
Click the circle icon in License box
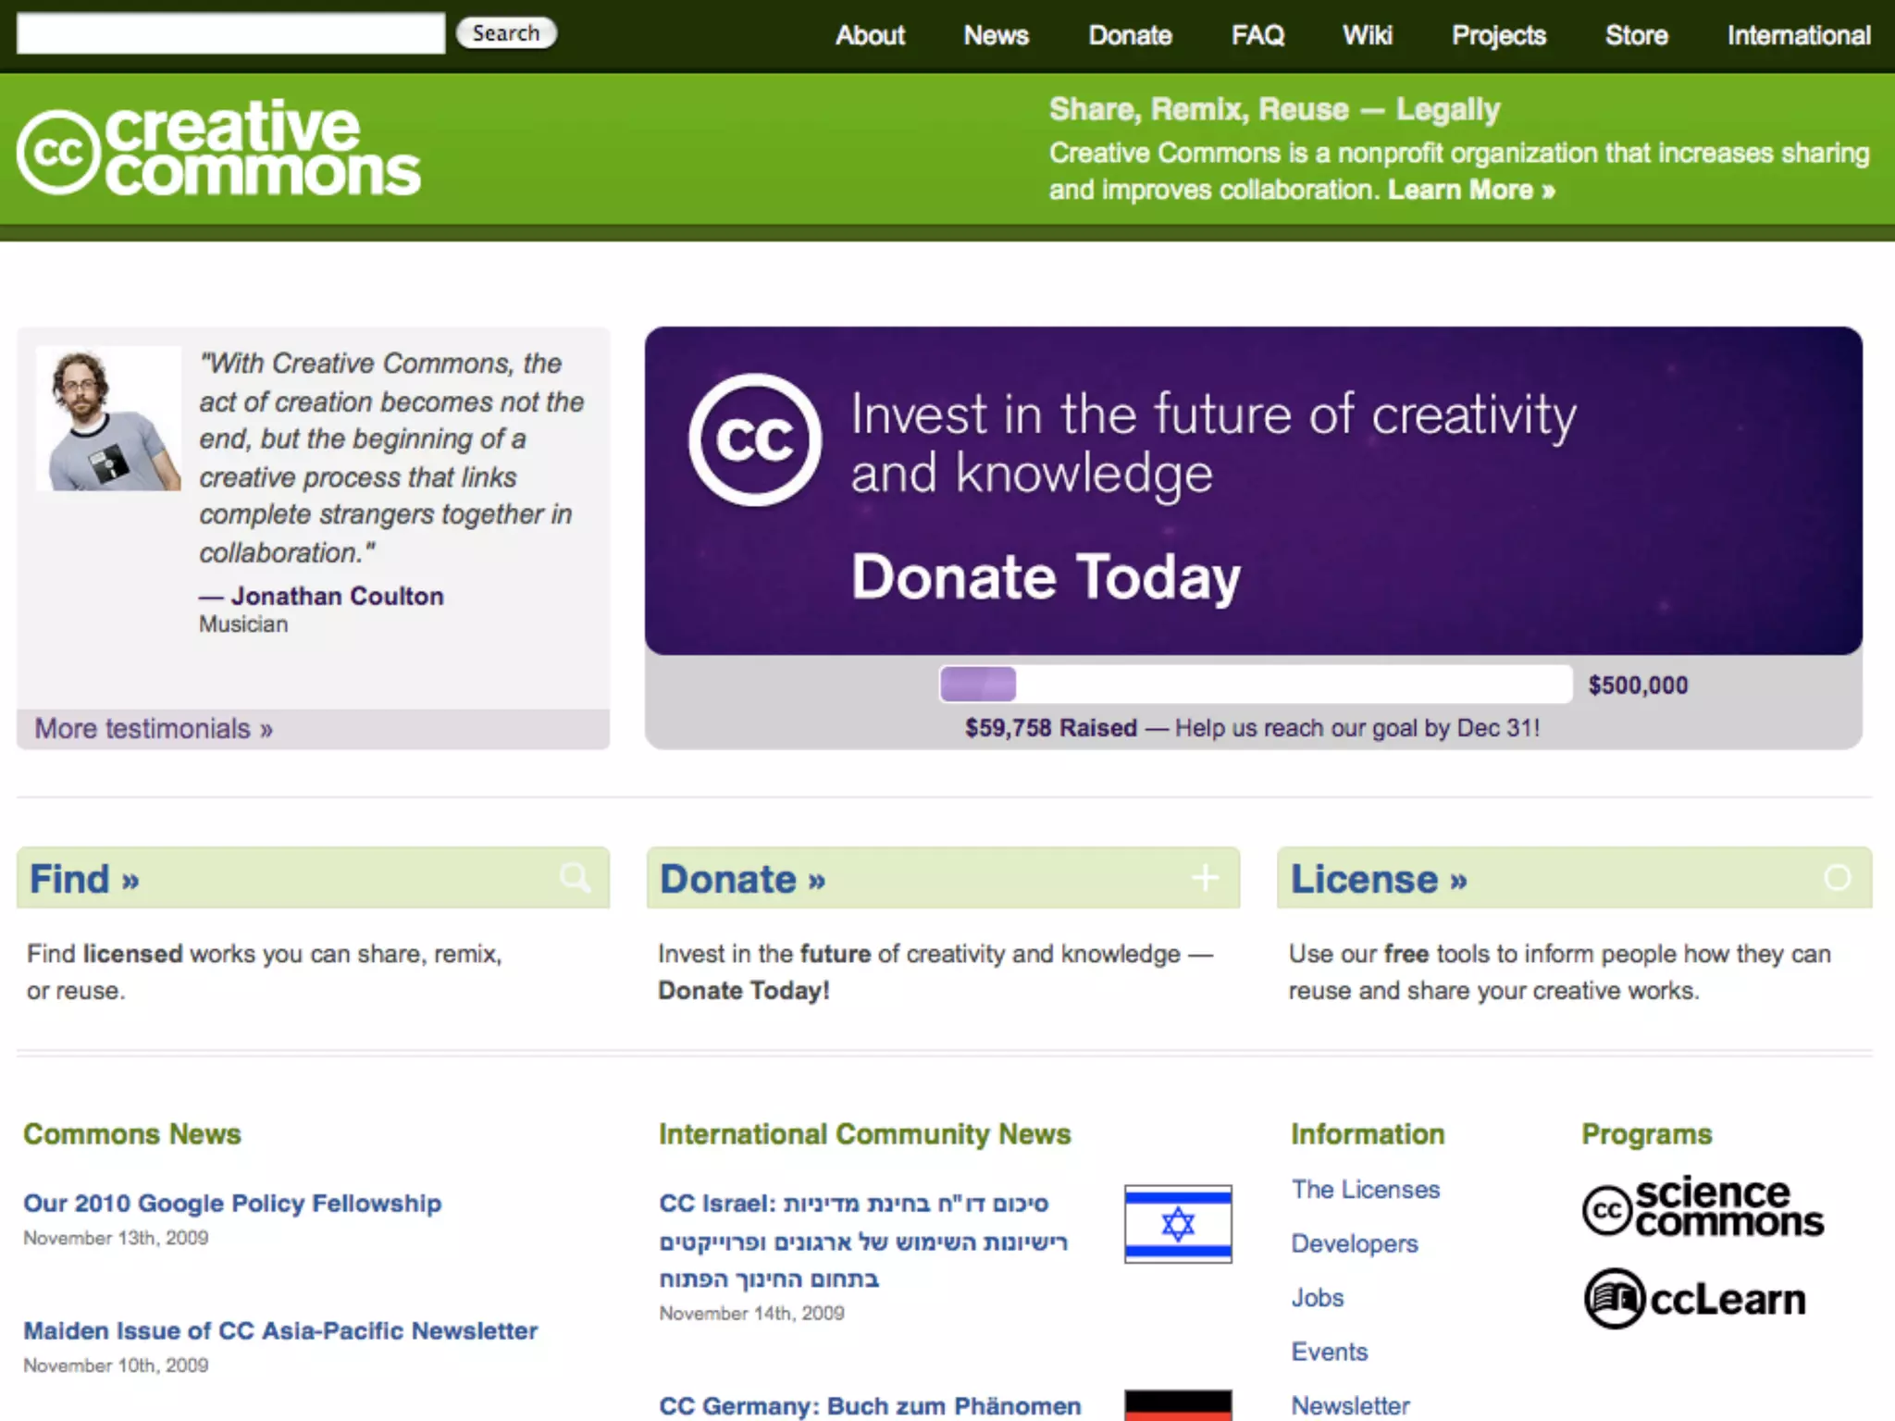tap(1837, 877)
